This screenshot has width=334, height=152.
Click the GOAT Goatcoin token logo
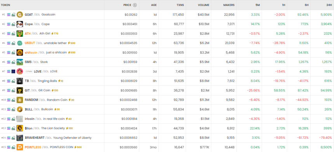point(19,15)
